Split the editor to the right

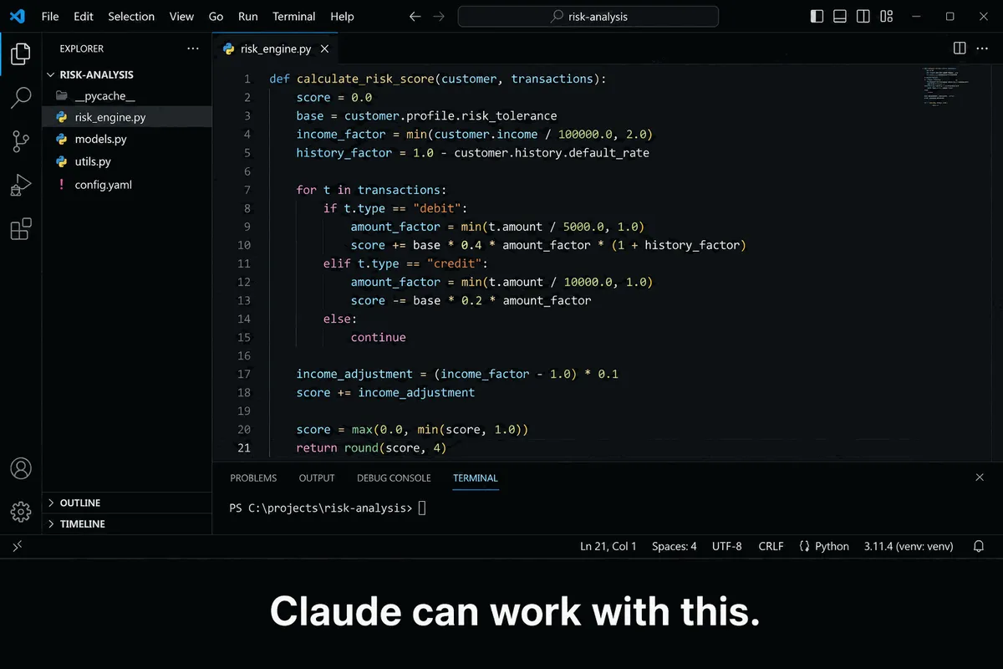coord(960,49)
